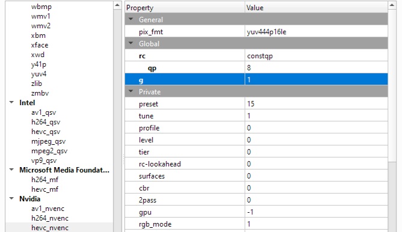Pick the zmbv codec entry
402x232 pixels.
40,93
